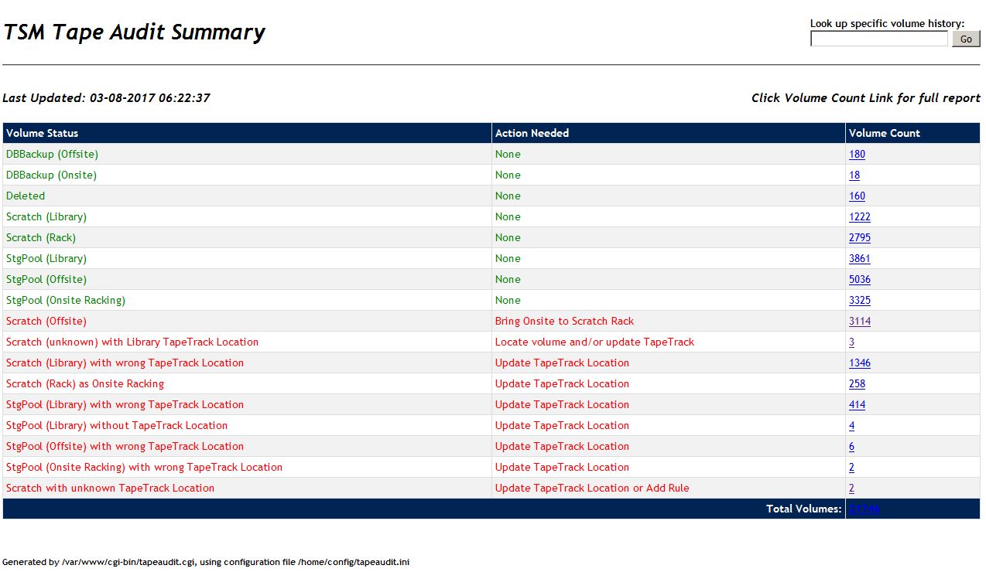The image size is (986, 572).
Task: Open the count link 3 for Scratch (unknown)
Action: 852,342
